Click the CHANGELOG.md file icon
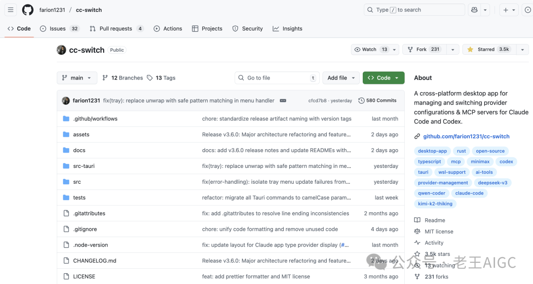The height and width of the screenshot is (284, 533). pos(66,261)
